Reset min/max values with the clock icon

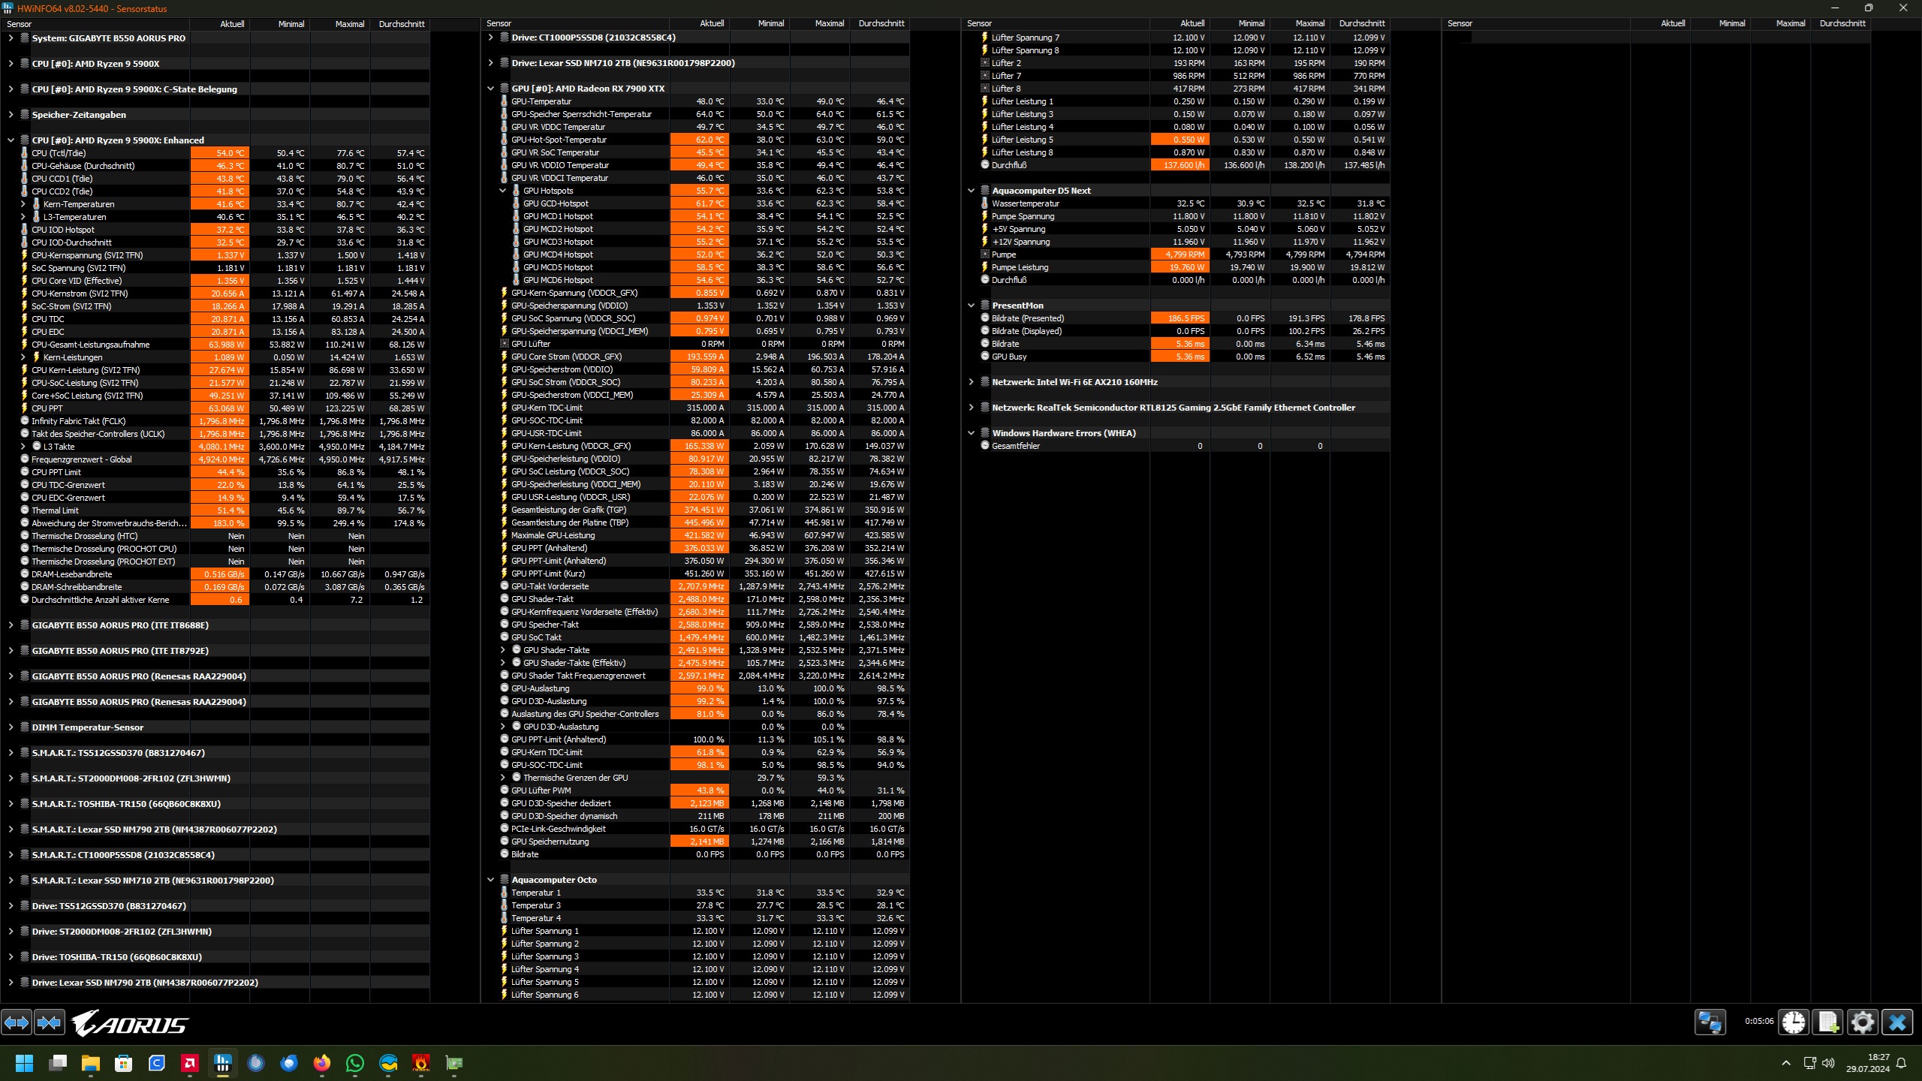(x=1794, y=1022)
